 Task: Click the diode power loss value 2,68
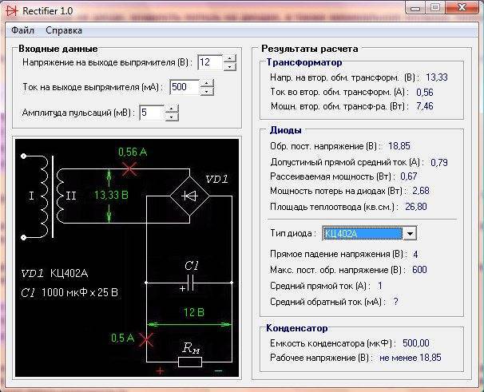point(421,191)
